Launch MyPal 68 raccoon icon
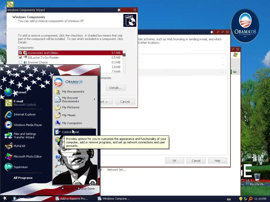Image resolution: width=270 pixels, height=202 pixels. (x=8, y=146)
